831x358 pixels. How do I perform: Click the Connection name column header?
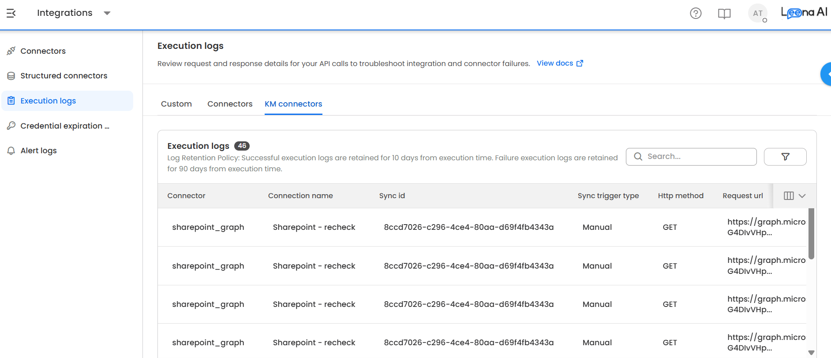pos(300,196)
